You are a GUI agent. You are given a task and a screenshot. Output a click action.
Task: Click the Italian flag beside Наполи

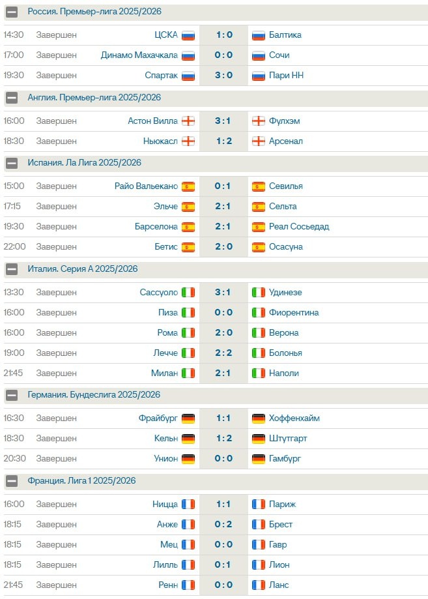point(259,373)
